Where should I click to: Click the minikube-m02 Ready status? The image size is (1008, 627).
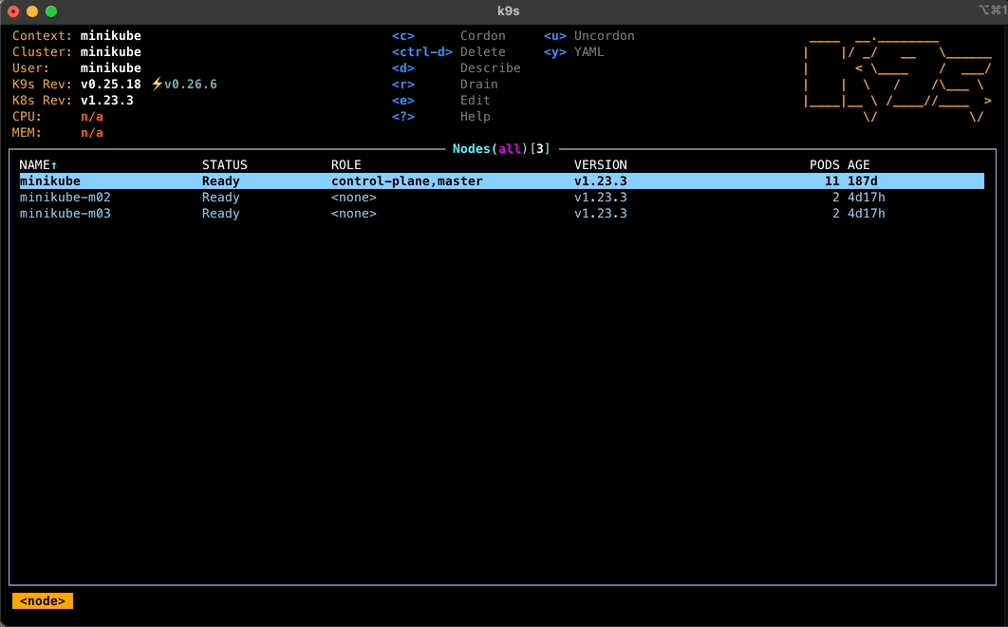point(220,197)
